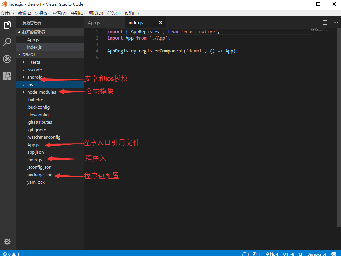Open App.js under open editors list
This screenshot has height=256, width=341.
[50, 40]
